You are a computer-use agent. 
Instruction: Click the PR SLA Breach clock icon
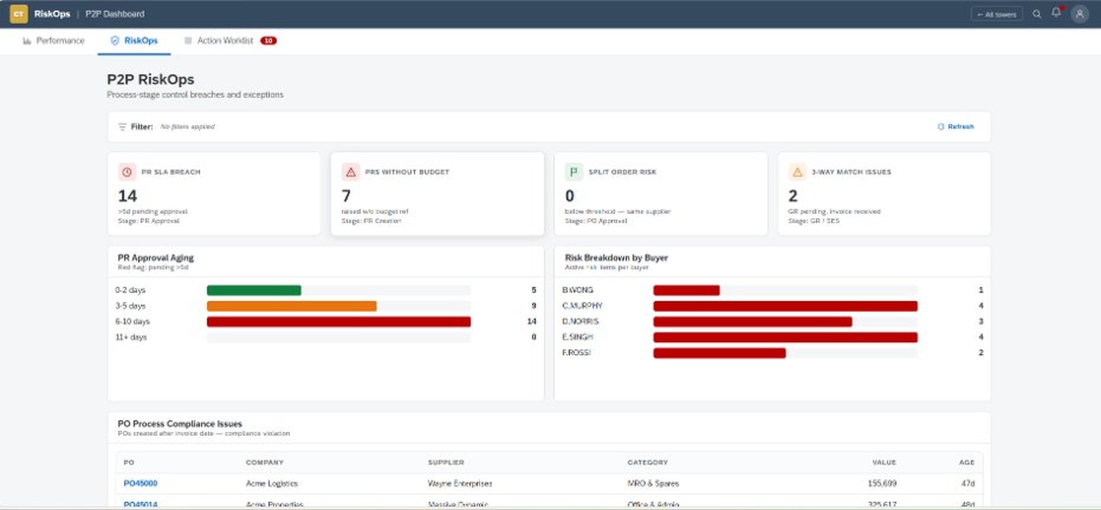click(127, 172)
